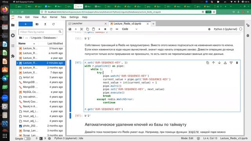This screenshot has width=251, height=141.
Task: Open the debugger panel on right sidebar
Action: coord(248,36)
